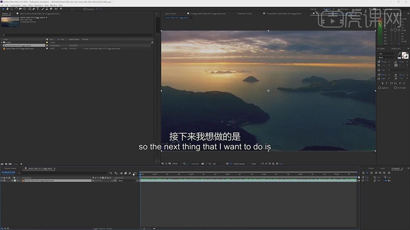Select the Rotation tool
This screenshot has width=410, height=230.
[16, 9]
